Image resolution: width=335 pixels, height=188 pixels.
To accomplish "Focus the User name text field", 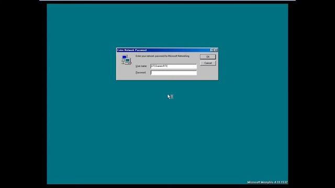I will pyautogui.click(x=173, y=66).
